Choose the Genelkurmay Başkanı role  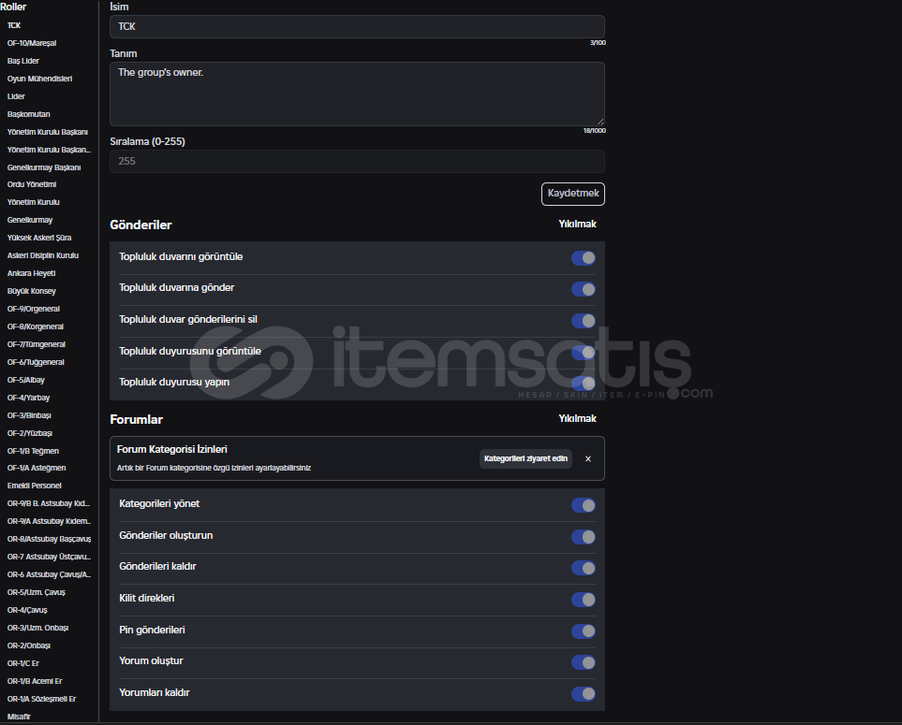pyautogui.click(x=44, y=167)
